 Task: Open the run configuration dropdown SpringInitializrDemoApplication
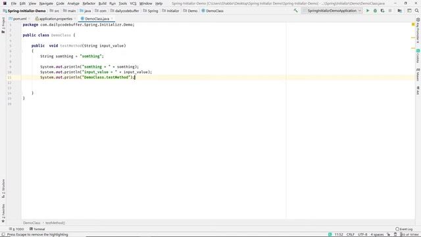pyautogui.click(x=332, y=11)
